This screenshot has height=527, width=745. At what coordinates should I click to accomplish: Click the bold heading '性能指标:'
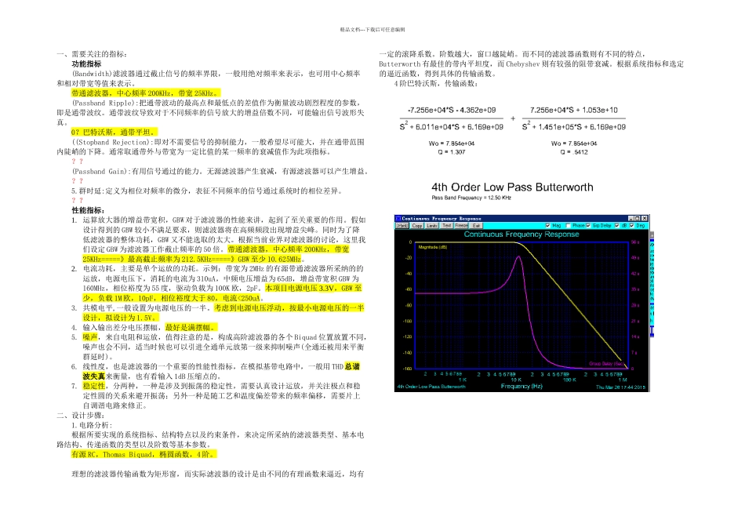[89, 210]
